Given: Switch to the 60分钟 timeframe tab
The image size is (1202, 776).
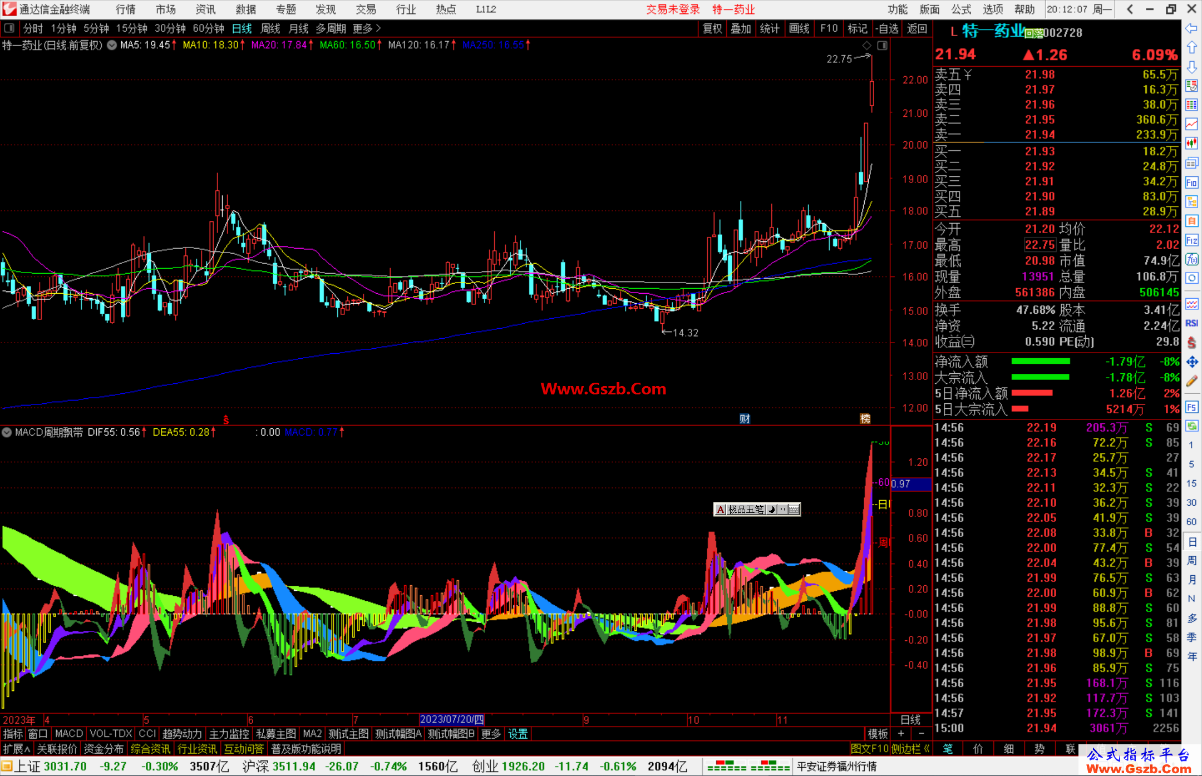Looking at the screenshot, I should click(208, 28).
